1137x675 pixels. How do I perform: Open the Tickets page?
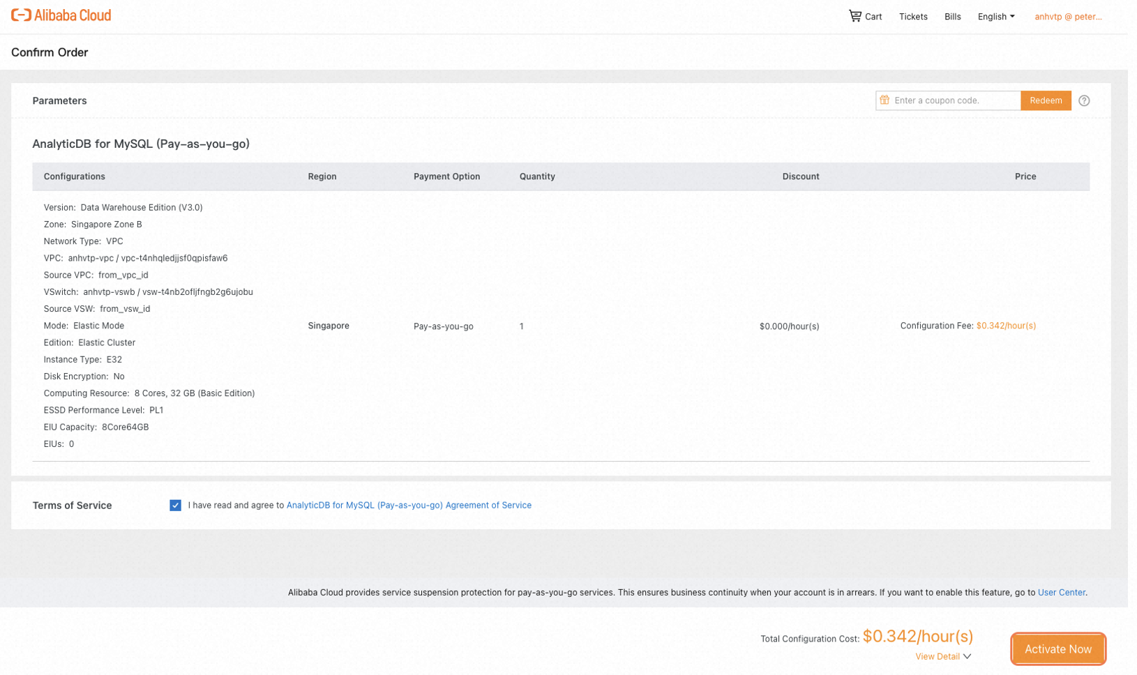pos(913,17)
